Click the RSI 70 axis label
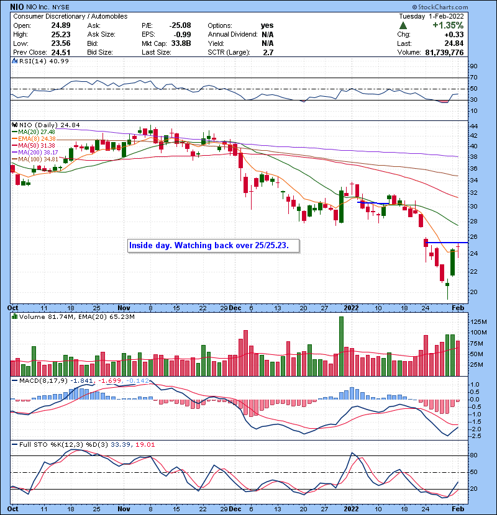The width and height of the screenshot is (497, 515). [x=474, y=78]
